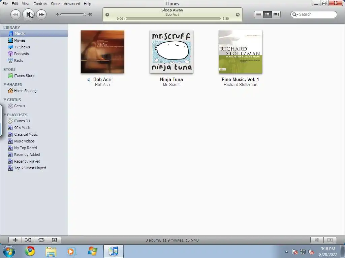Click the speaker icon beside Bob Acri
The height and width of the screenshot is (258, 345).
click(x=89, y=80)
